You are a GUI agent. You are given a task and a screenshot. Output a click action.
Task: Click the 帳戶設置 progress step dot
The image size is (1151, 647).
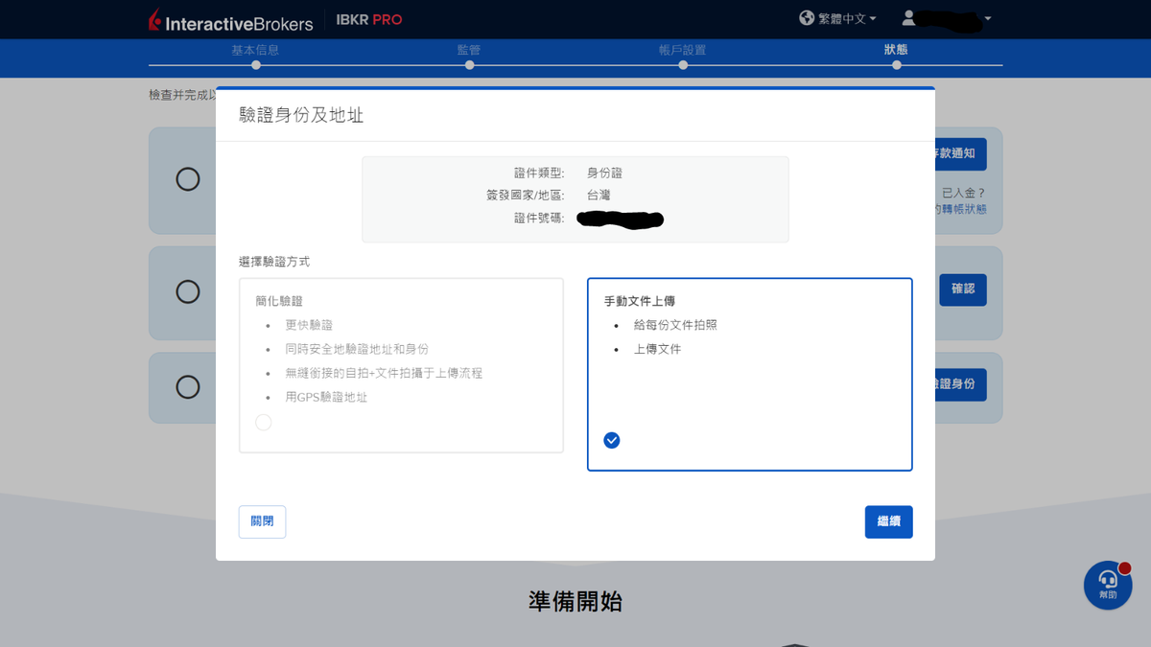[x=682, y=65]
